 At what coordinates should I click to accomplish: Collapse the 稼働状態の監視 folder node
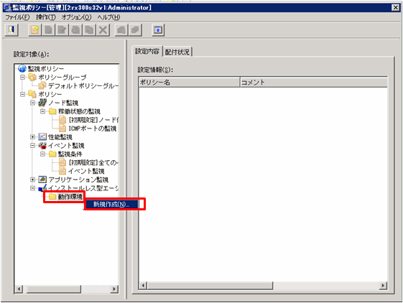42,111
